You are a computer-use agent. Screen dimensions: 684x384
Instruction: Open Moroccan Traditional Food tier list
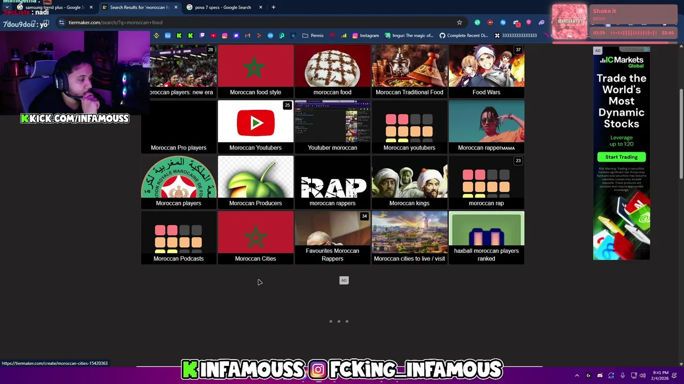point(409,71)
